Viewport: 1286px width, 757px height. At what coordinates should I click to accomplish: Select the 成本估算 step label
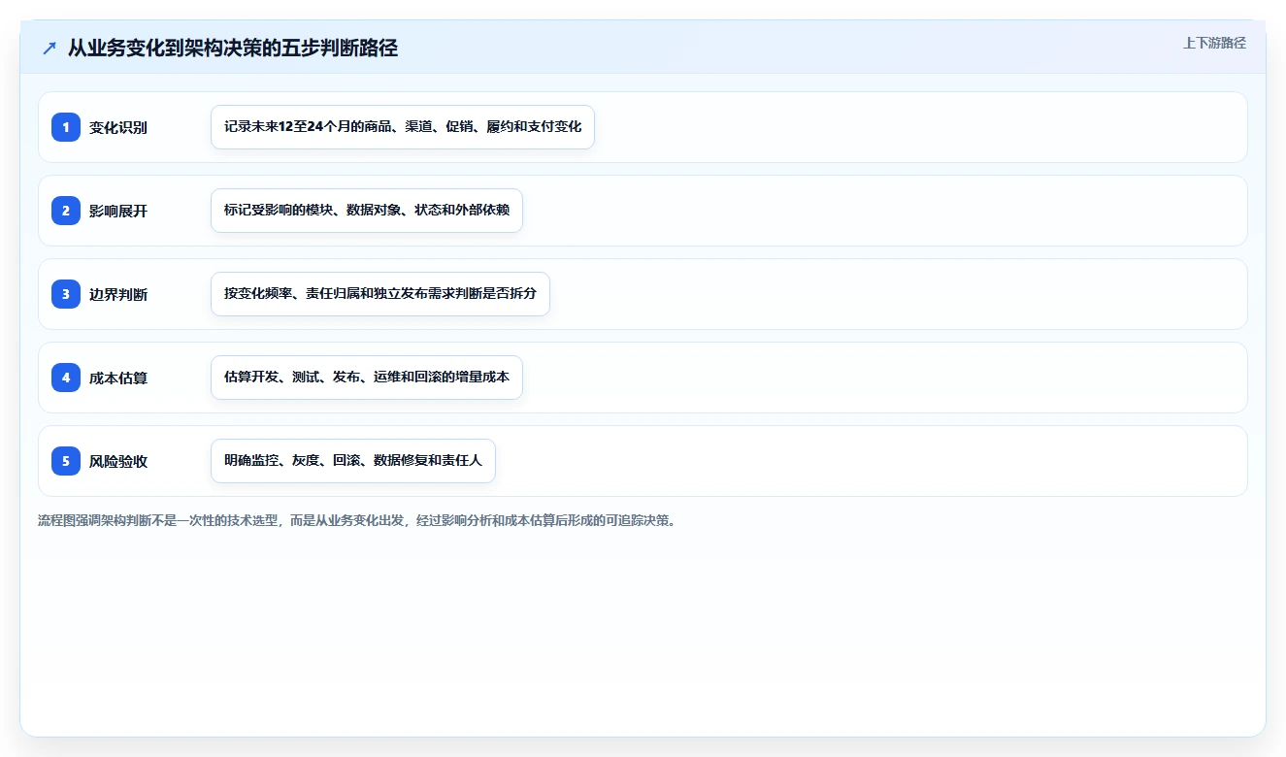(118, 378)
